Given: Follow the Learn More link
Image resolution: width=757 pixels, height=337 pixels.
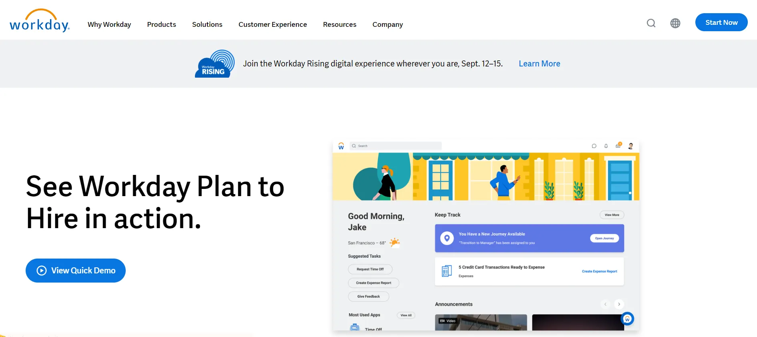Looking at the screenshot, I should 540,64.
